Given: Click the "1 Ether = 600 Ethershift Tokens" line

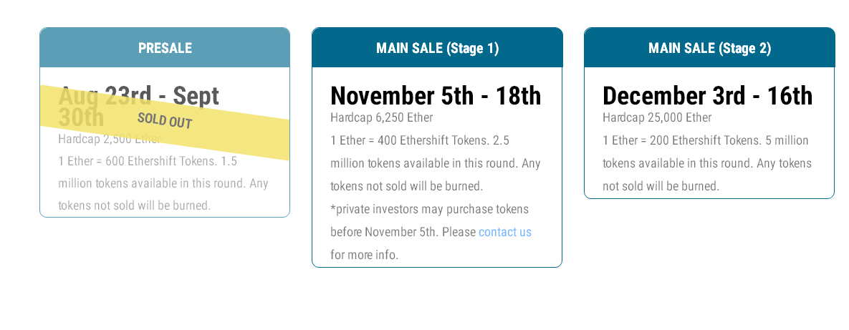Looking at the screenshot, I should tap(138, 162).
